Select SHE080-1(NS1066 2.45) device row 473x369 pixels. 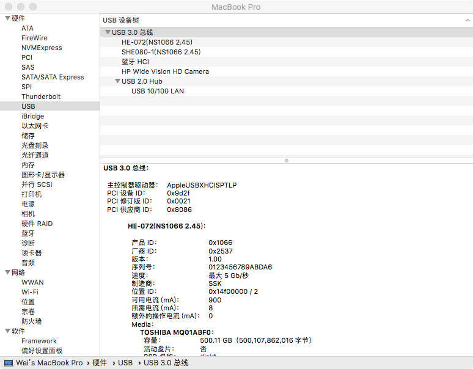click(161, 52)
